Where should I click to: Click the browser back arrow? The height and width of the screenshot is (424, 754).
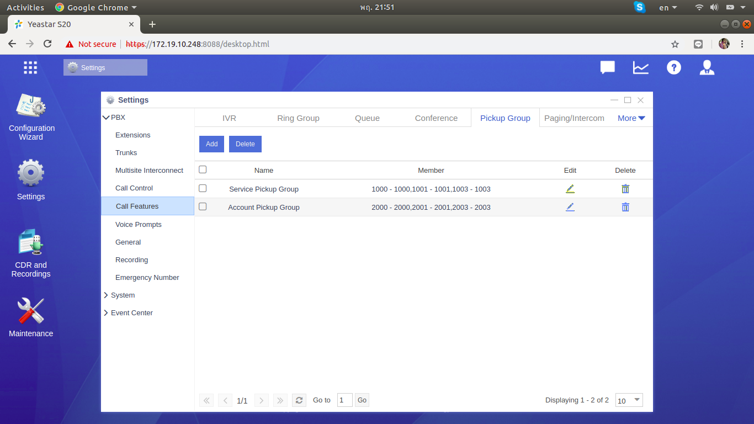point(12,44)
